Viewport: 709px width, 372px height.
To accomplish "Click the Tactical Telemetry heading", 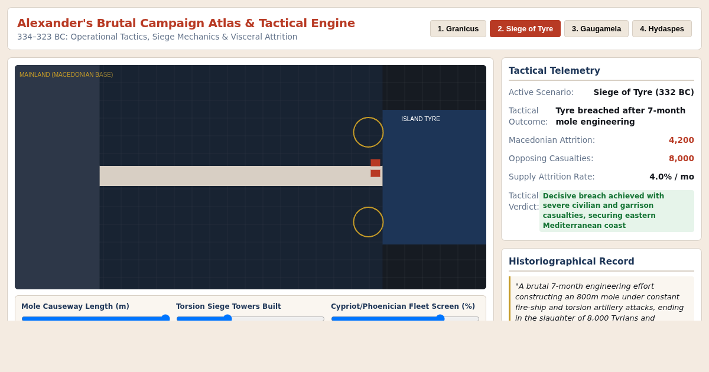I will click(554, 71).
